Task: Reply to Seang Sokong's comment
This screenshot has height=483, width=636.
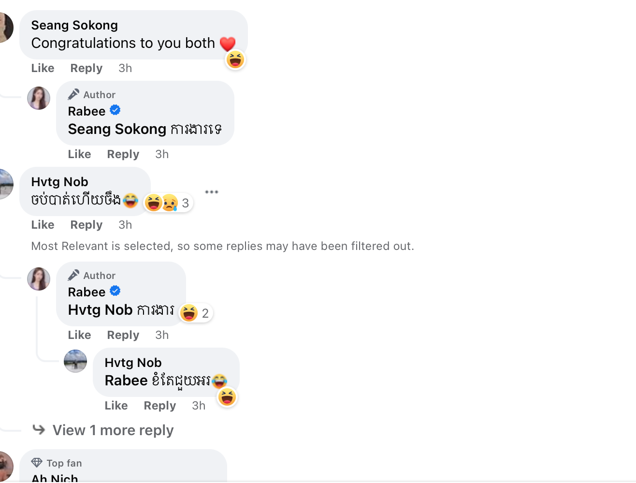Action: [86, 68]
